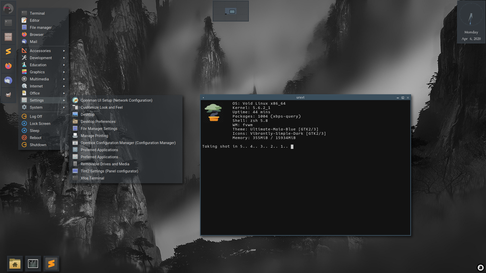Expand the Multimedia submenu arrow
This screenshot has height=273, width=486.
[64, 79]
